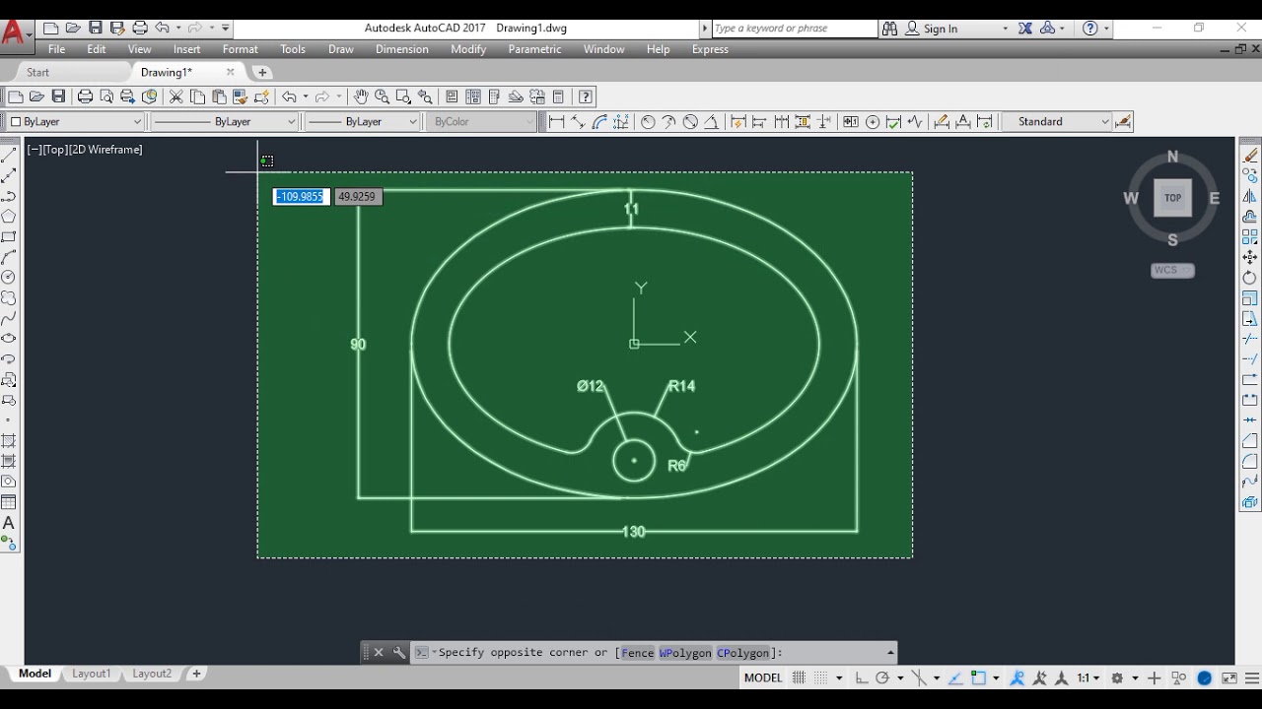Open the Dimension menu
1262x709 pixels.
click(x=401, y=49)
